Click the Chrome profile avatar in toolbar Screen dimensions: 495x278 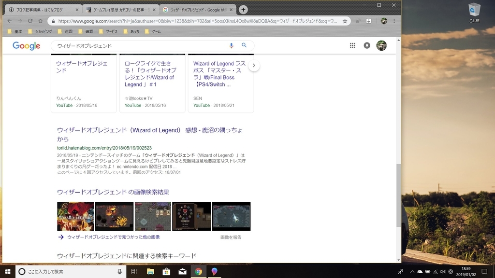[383, 21]
